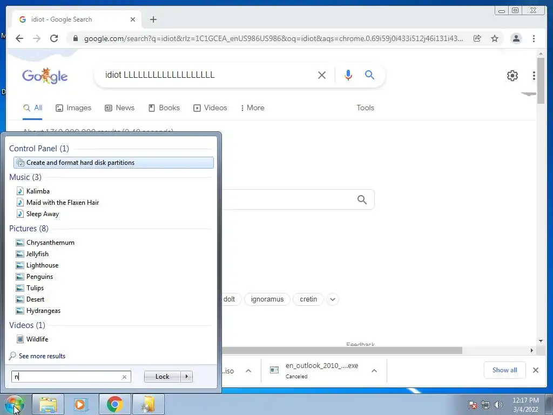Close the downloads bar
553x415 pixels.
(535, 370)
